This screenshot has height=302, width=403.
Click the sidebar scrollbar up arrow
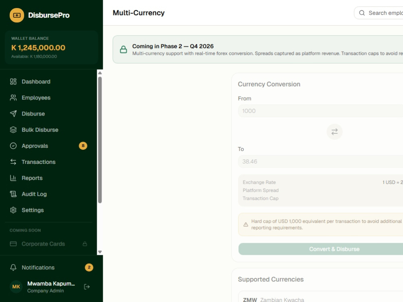pyautogui.click(x=100, y=73)
